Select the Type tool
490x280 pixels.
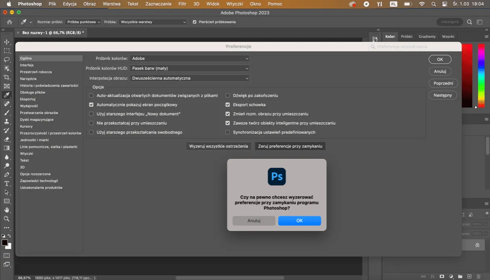[6, 183]
